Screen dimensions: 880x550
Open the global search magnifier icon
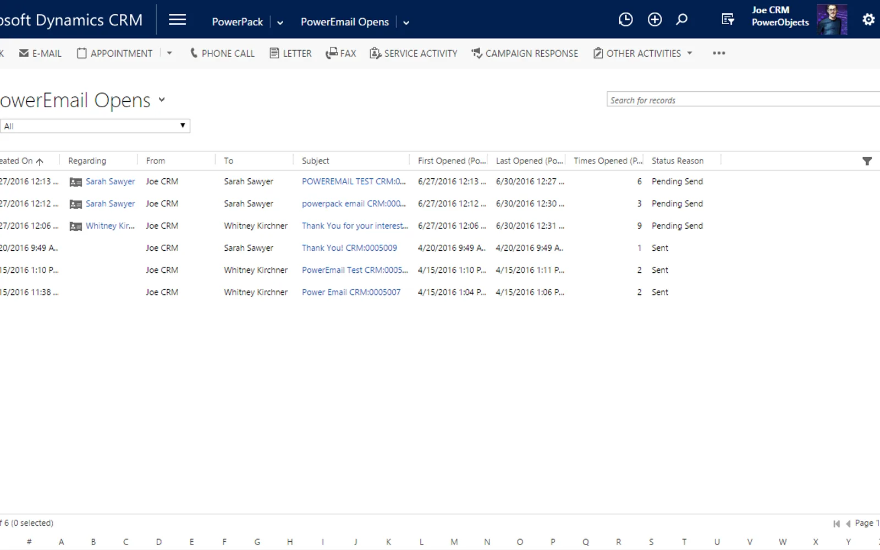[682, 20]
